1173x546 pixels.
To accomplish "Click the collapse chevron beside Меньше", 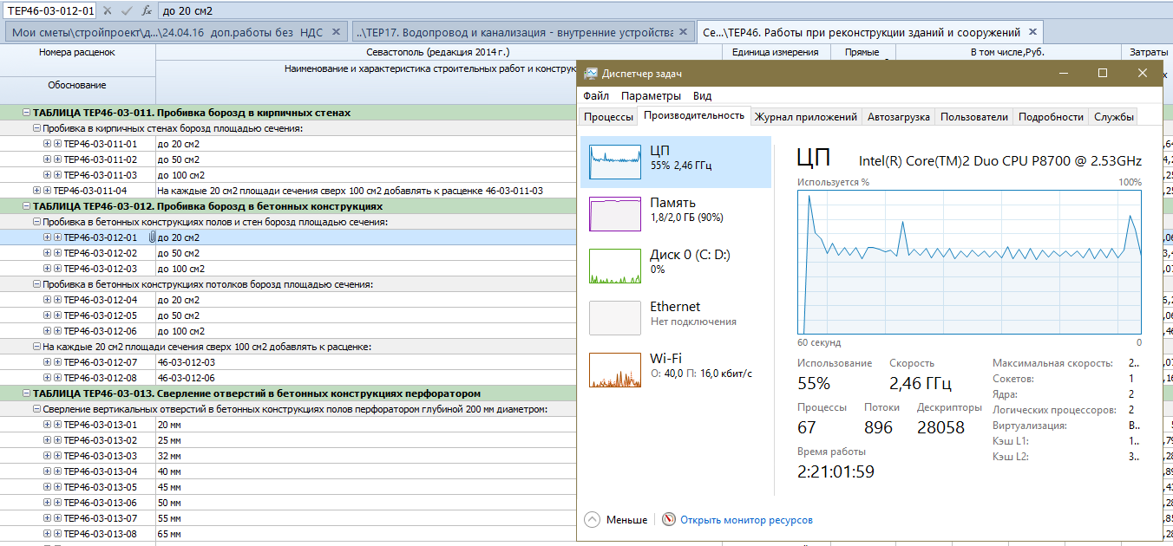I will pos(592,520).
